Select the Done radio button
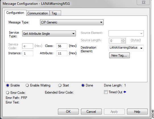Screen dimensions: 154x119 [83, 85]
